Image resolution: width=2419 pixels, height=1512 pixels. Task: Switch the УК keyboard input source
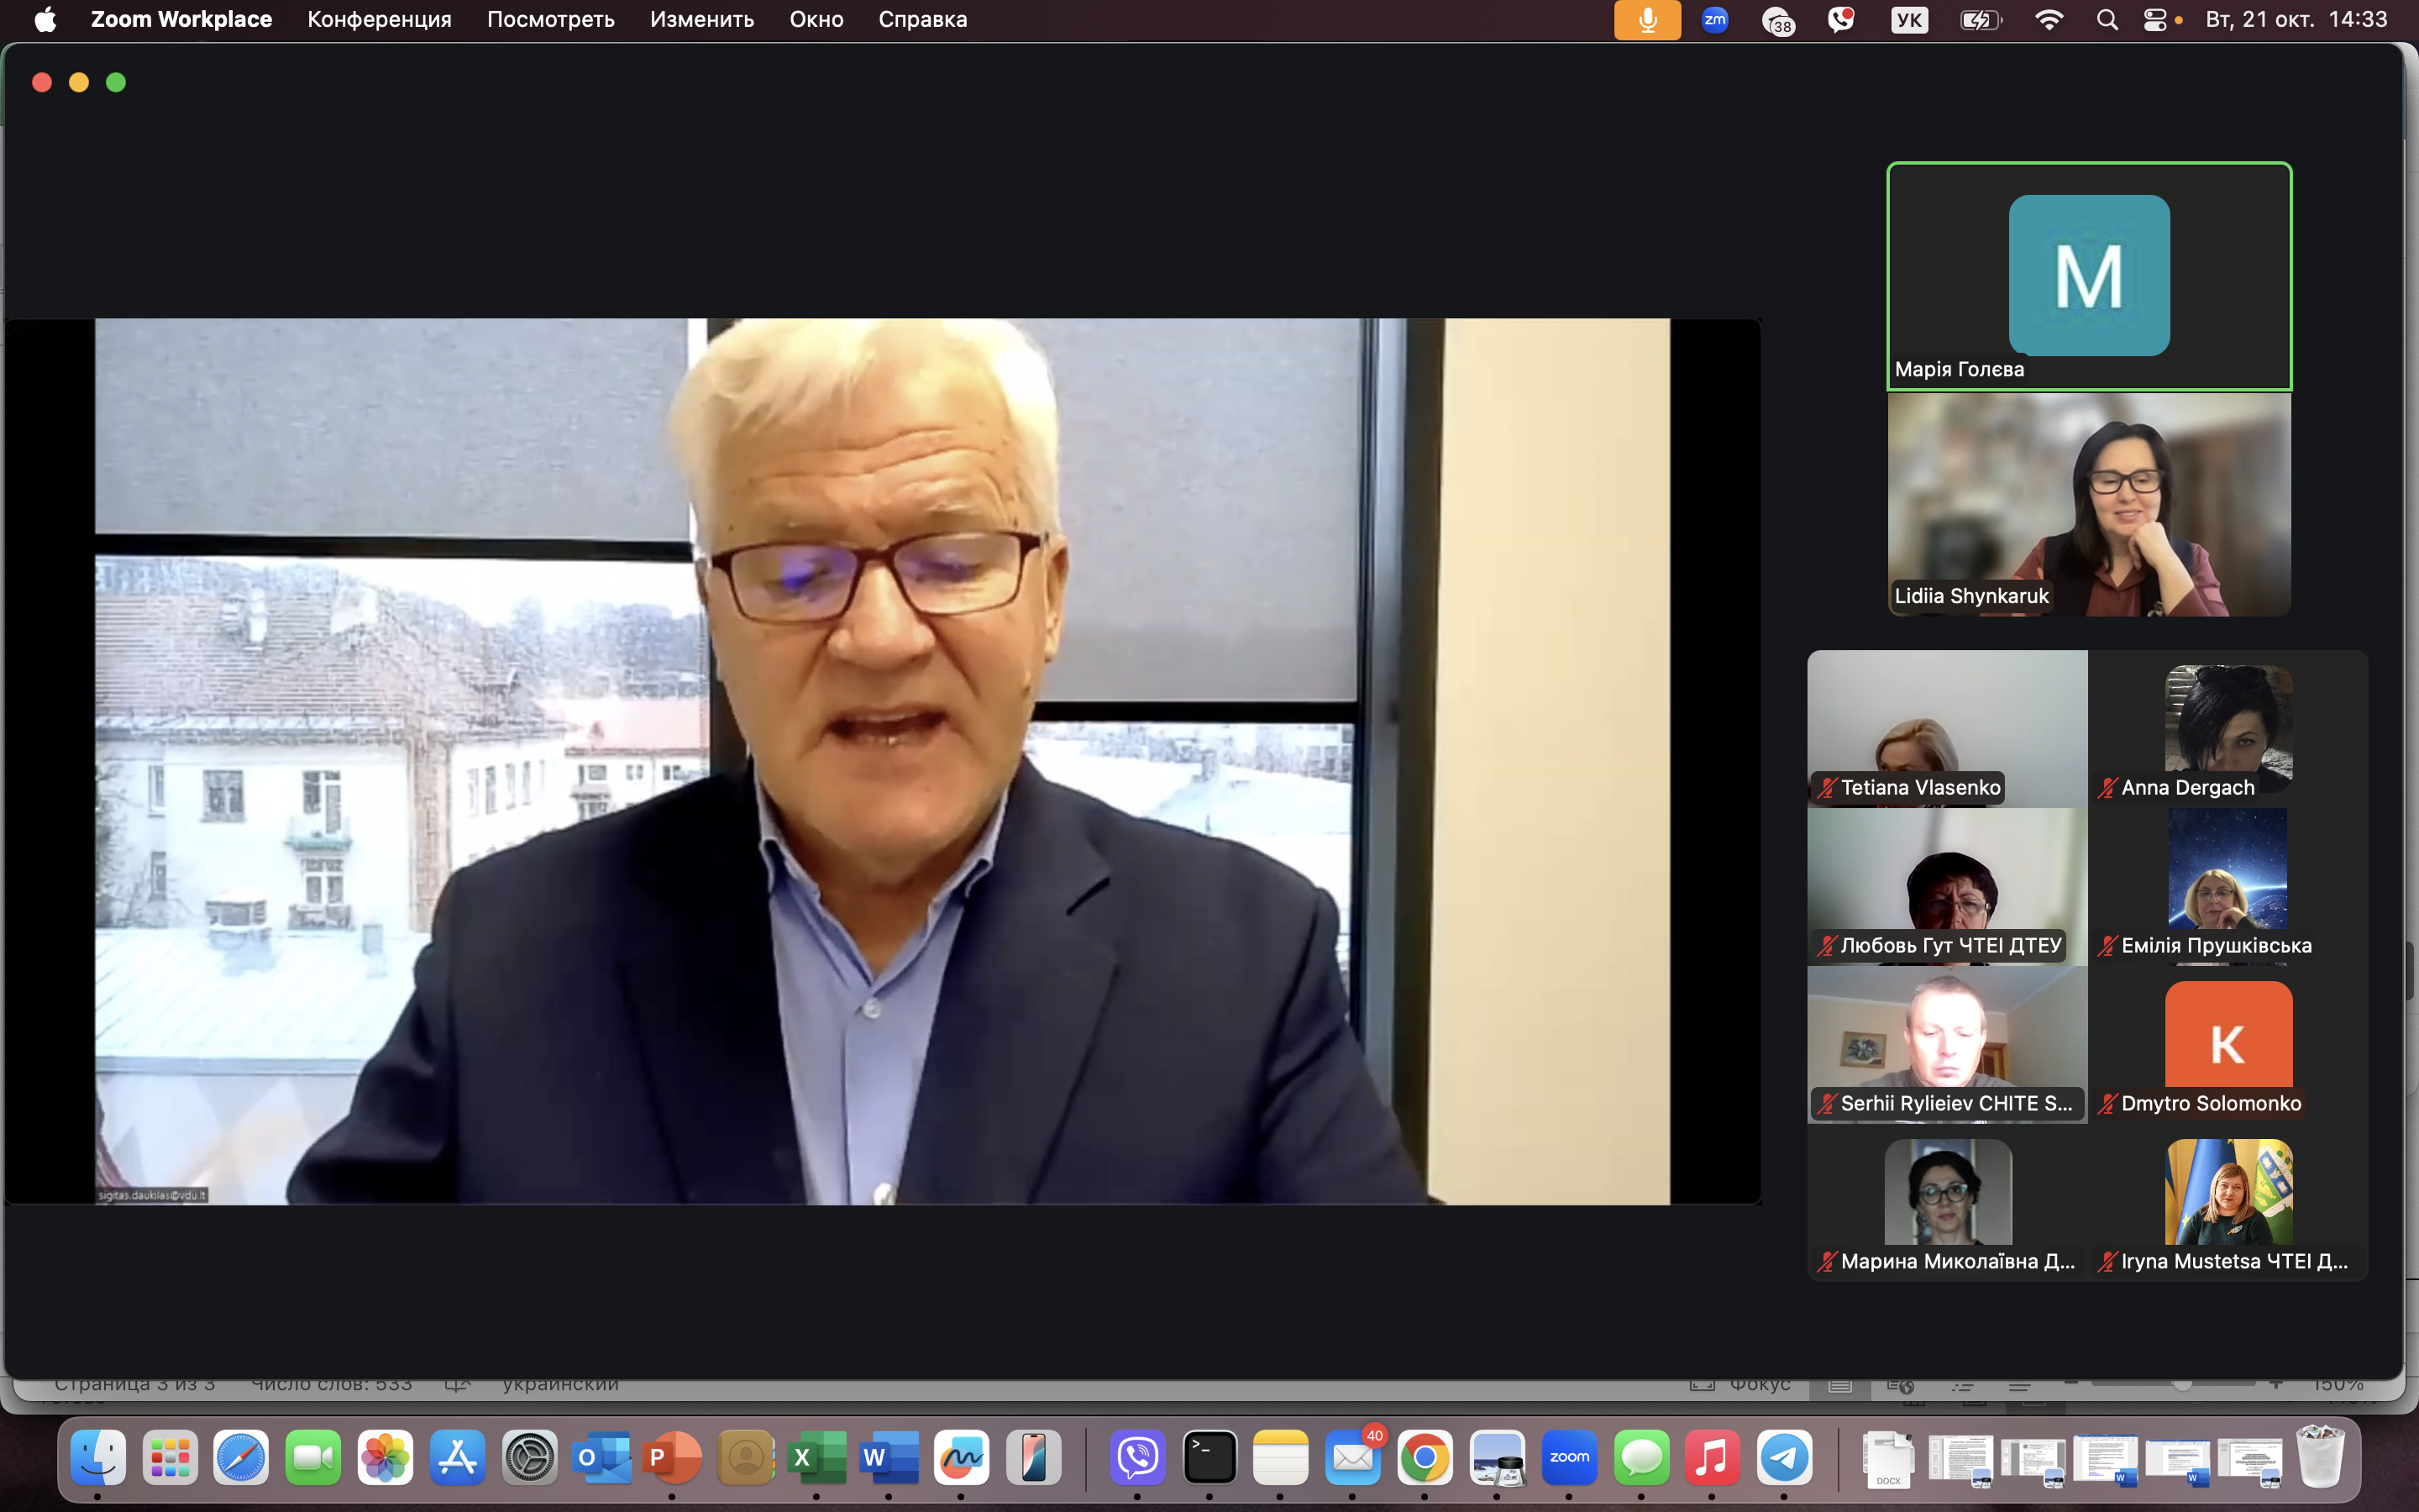pos(1909,20)
